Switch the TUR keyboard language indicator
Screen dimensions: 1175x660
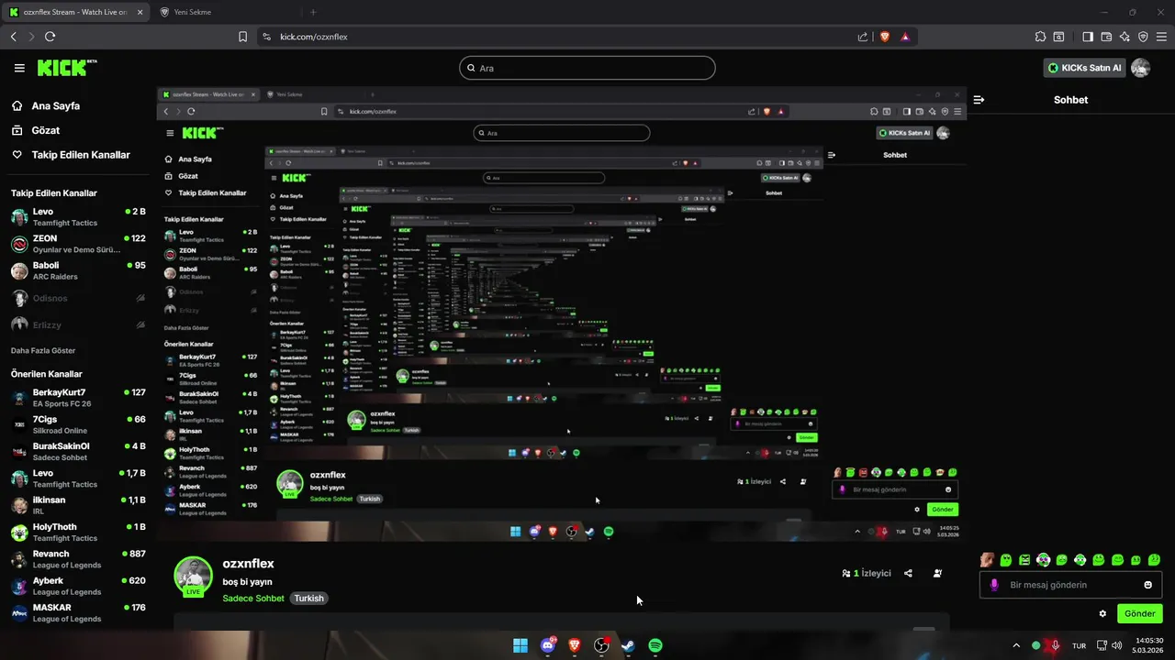tap(1080, 645)
